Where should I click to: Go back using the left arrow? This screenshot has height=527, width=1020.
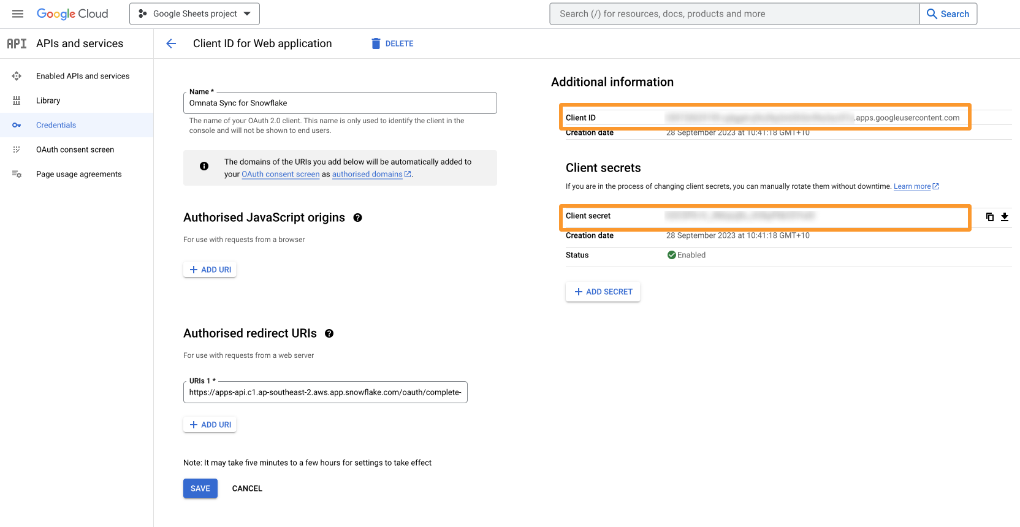pos(171,44)
